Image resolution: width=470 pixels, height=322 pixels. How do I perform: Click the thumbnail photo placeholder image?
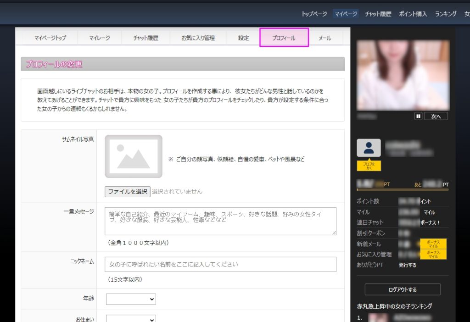[x=134, y=156]
